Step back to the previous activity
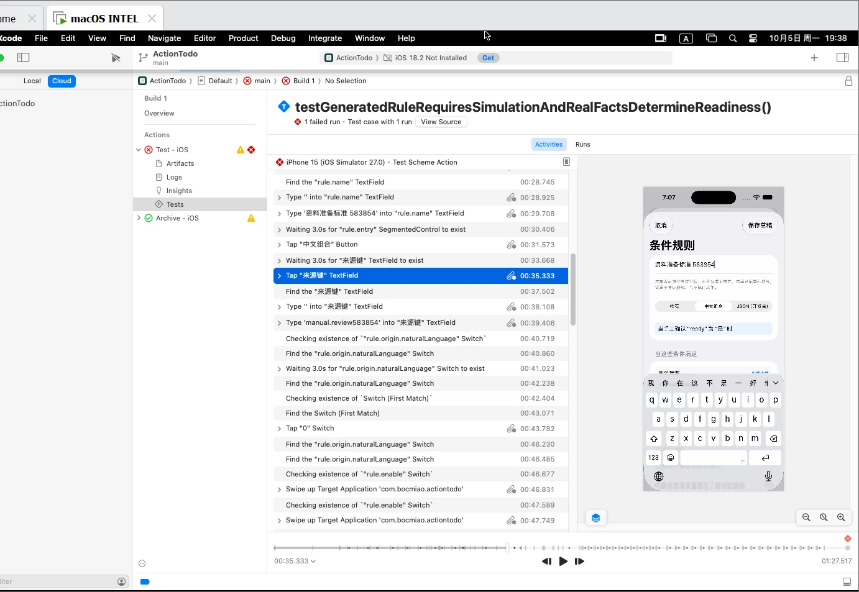This screenshot has height=592, width=859. [x=546, y=561]
